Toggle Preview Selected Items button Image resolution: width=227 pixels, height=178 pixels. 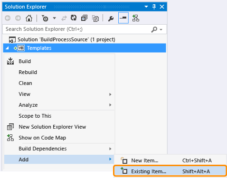[x=123, y=18]
